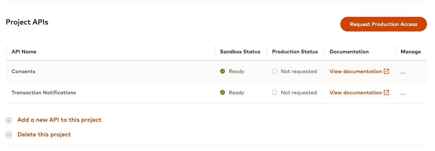Sort by Sandbox Status column header
The width and height of the screenshot is (435, 151).
point(240,52)
